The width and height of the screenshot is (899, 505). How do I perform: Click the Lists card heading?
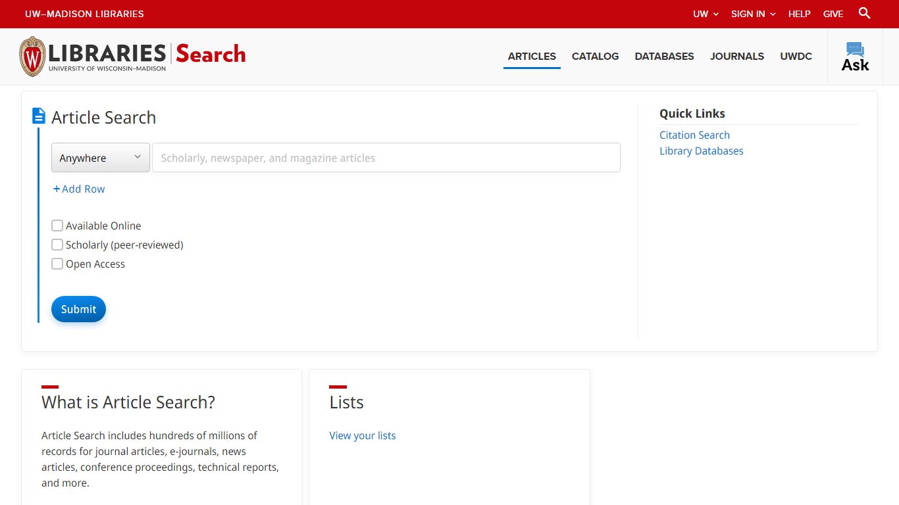pyautogui.click(x=347, y=402)
